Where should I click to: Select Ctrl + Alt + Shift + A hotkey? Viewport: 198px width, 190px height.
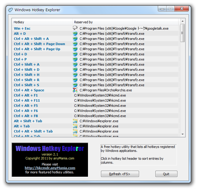(31, 39)
